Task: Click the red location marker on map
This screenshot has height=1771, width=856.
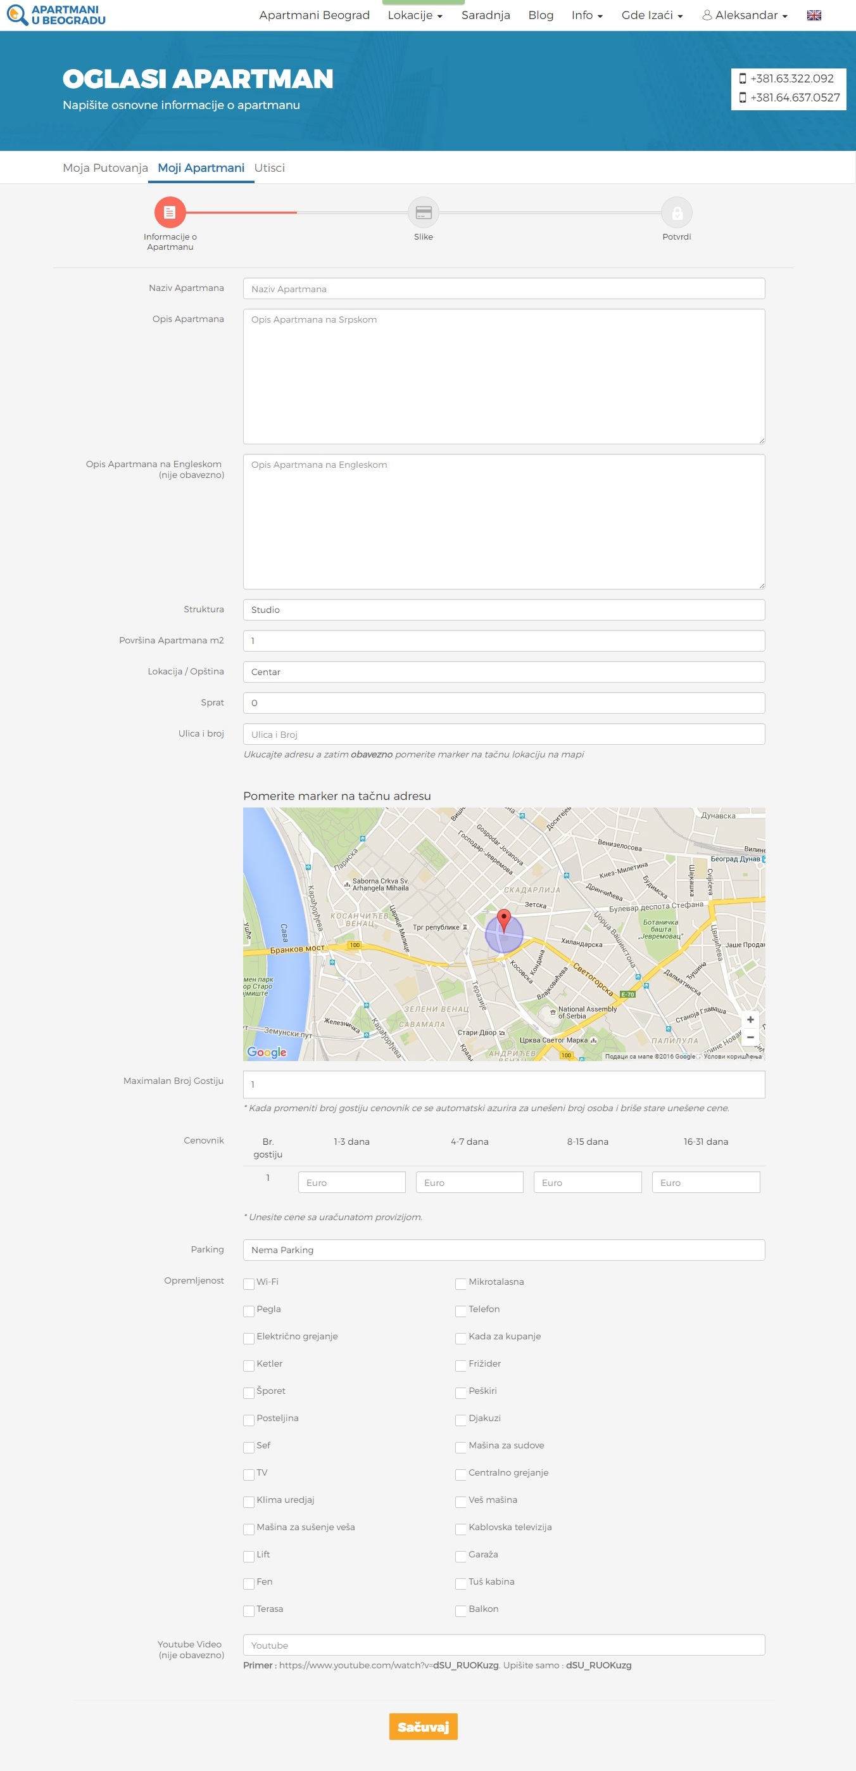Action: 504,919
